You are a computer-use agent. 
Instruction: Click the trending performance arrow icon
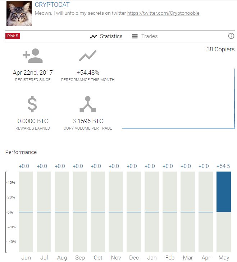tap(88, 56)
